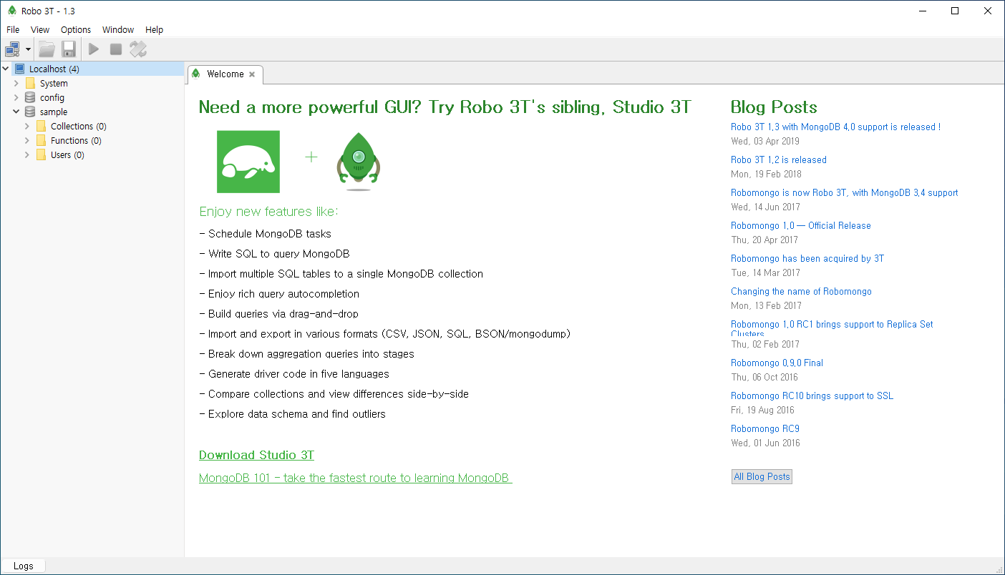Open the Robomongo RC9 post
The width and height of the screenshot is (1005, 575).
click(765, 428)
